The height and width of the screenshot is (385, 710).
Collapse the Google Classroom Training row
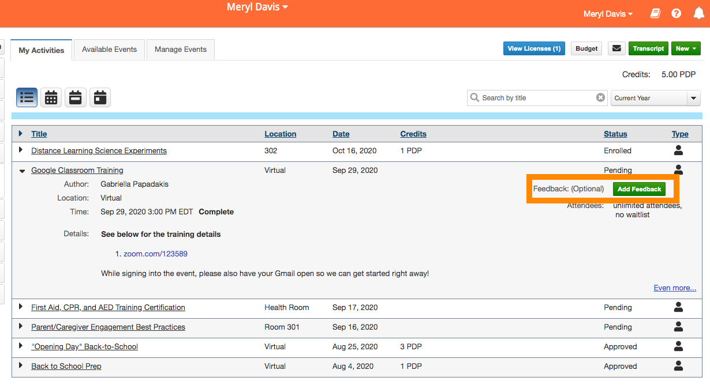pos(22,171)
